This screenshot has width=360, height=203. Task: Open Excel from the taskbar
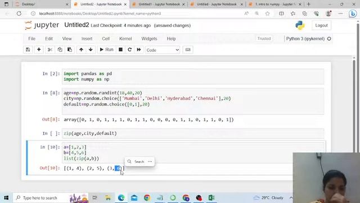coord(211,198)
